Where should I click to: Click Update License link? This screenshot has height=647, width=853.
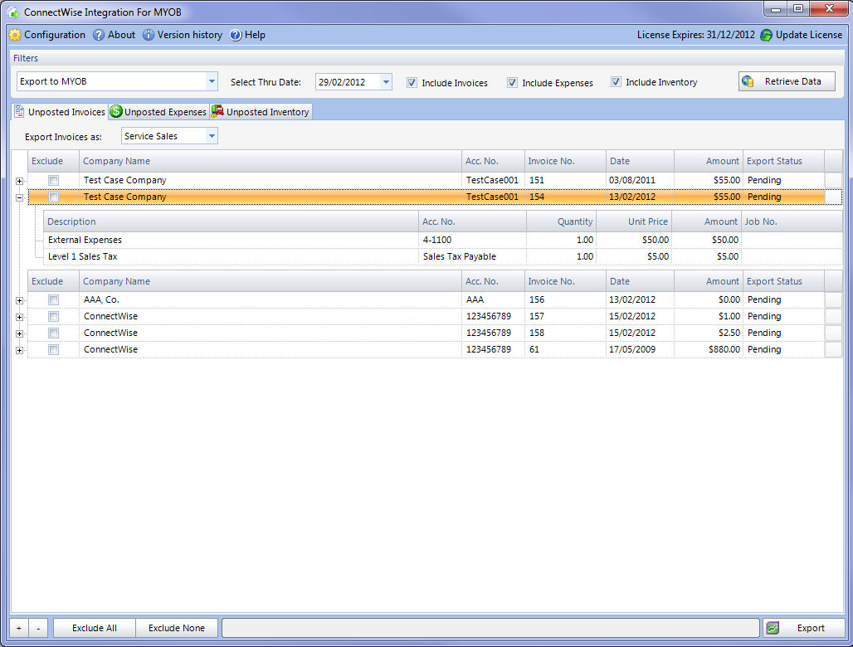(x=802, y=35)
